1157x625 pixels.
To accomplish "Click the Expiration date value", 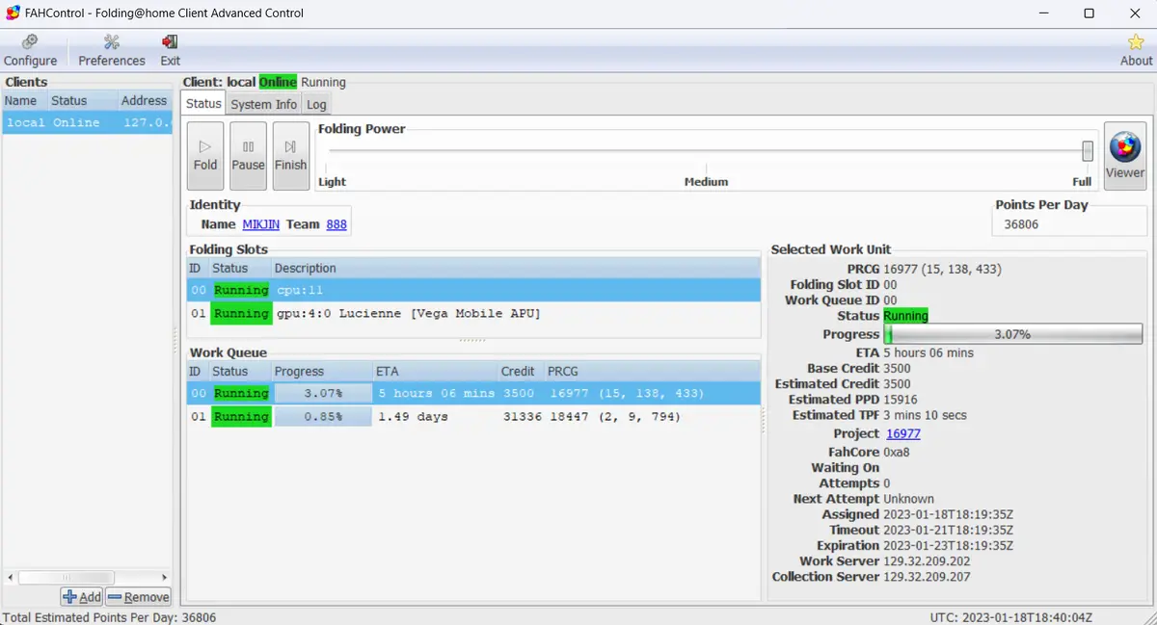I will (949, 545).
